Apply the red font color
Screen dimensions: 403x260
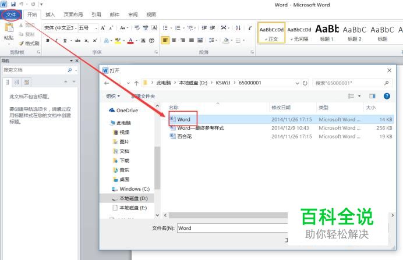coord(130,41)
